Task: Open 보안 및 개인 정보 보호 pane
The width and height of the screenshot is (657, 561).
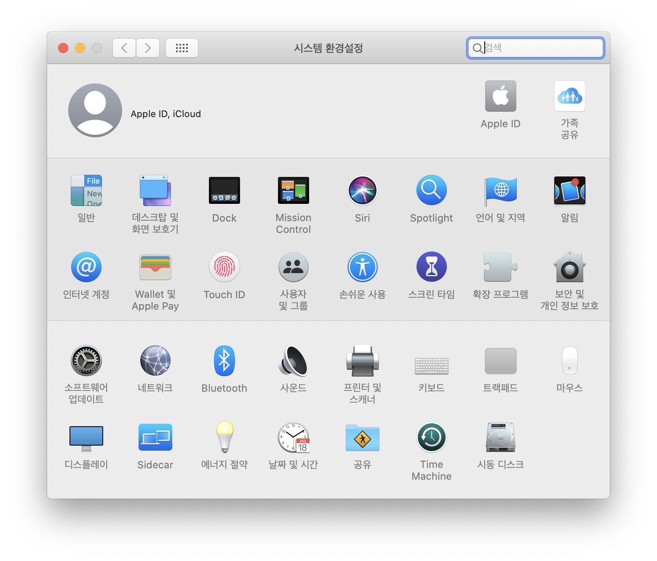Action: click(569, 267)
